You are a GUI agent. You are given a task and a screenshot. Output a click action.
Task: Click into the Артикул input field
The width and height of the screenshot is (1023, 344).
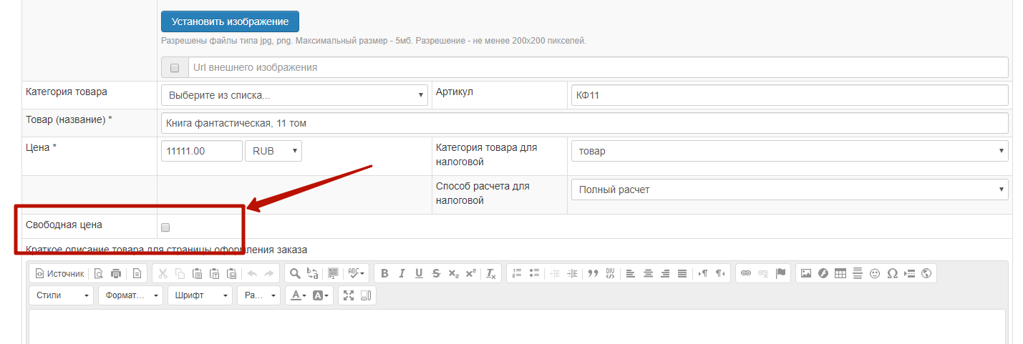click(x=789, y=95)
